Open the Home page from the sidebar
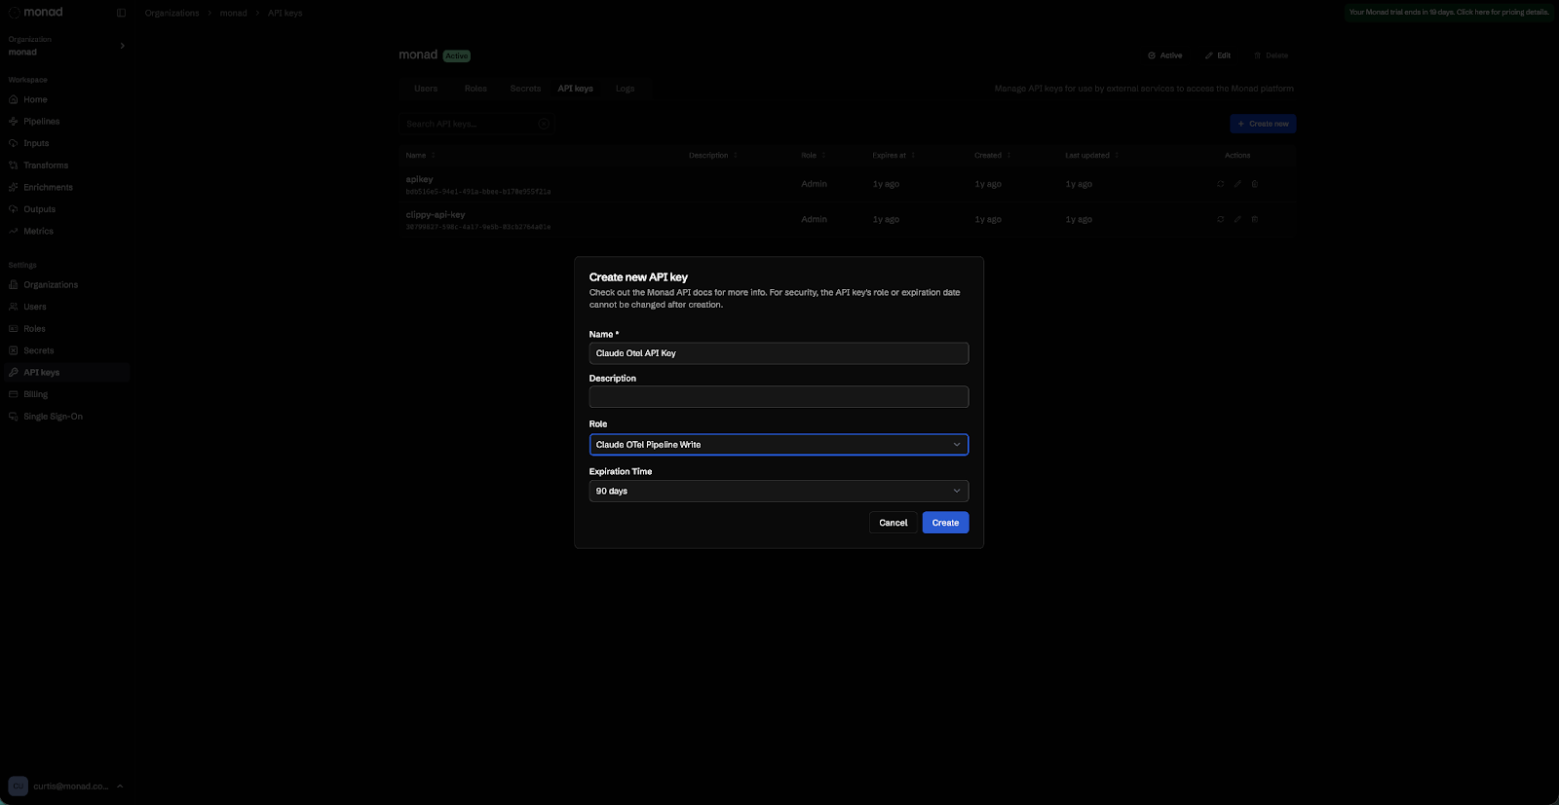The height and width of the screenshot is (805, 1559). [x=35, y=99]
